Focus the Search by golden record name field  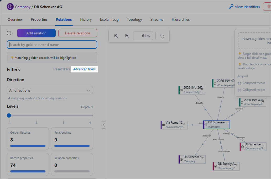(x=52, y=45)
